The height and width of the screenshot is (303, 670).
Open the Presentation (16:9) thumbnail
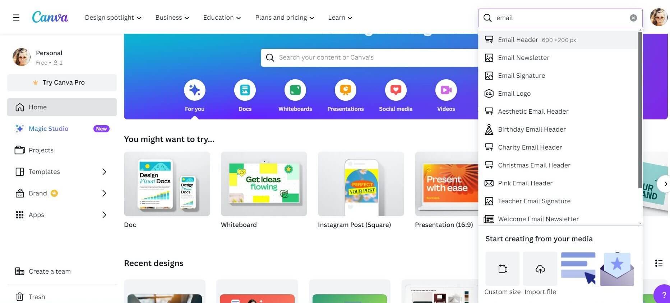pos(447,184)
